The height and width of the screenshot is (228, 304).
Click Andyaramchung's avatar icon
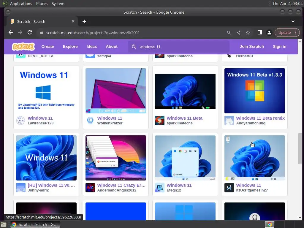(x=229, y=121)
